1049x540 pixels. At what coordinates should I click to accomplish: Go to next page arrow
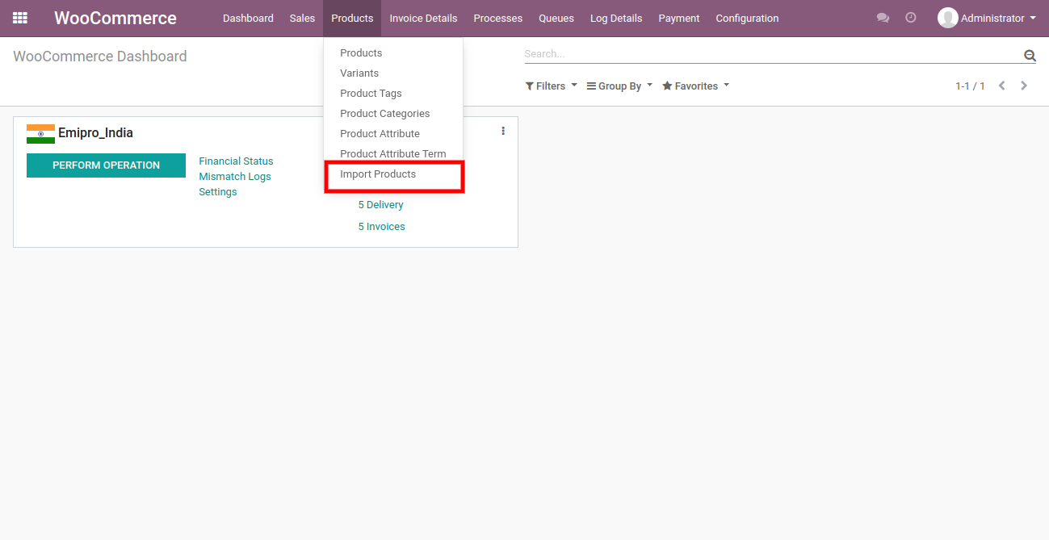(x=1024, y=86)
